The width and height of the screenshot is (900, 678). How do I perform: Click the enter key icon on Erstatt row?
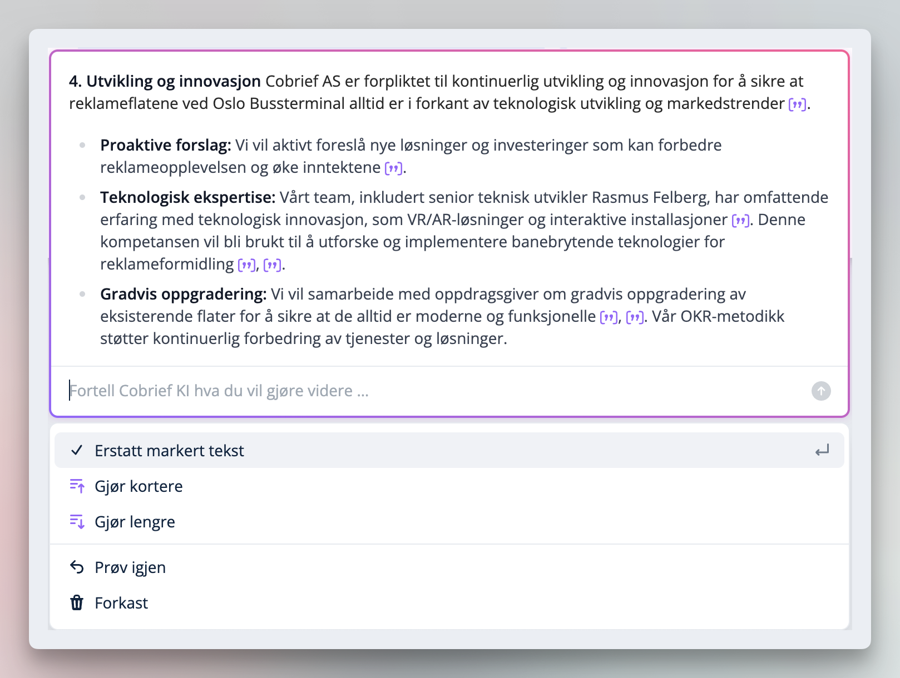[822, 450]
